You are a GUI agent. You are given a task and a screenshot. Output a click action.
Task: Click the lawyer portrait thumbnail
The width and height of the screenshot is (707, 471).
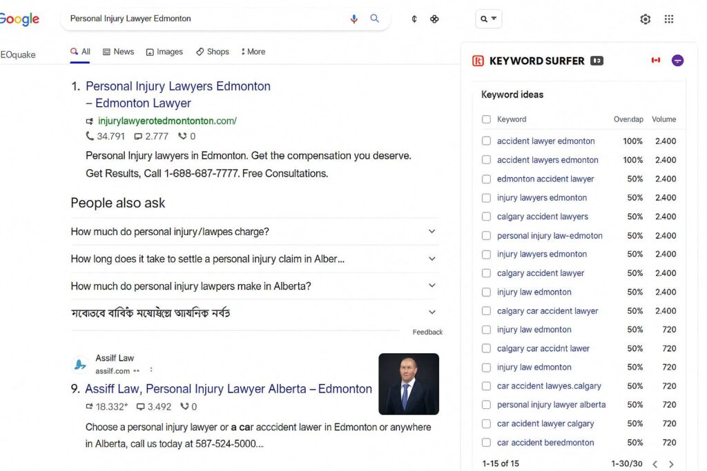[x=408, y=383]
